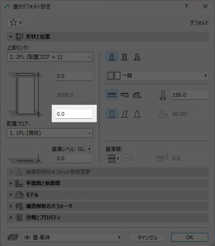Click the reference line offset icon
Screen dimensions: 215x246
162,158
